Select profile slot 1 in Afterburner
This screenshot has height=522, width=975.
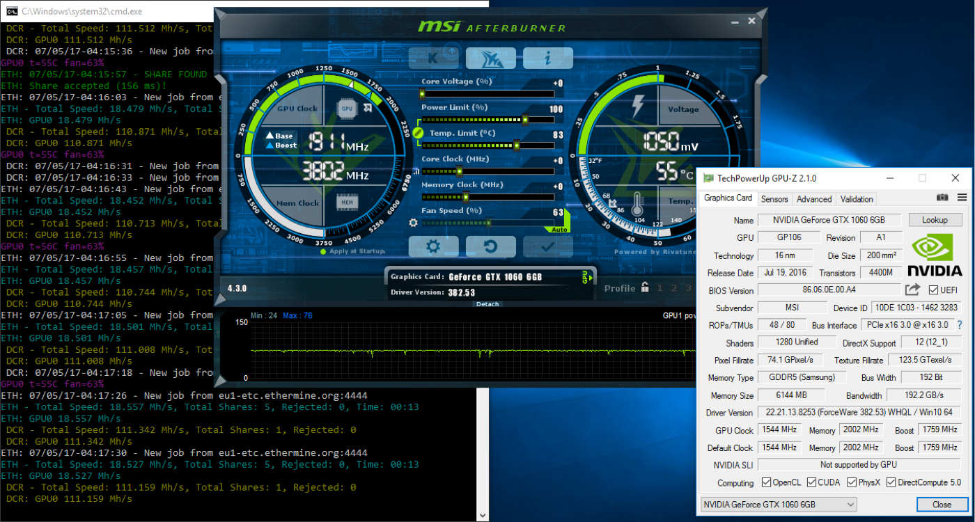tap(660, 287)
